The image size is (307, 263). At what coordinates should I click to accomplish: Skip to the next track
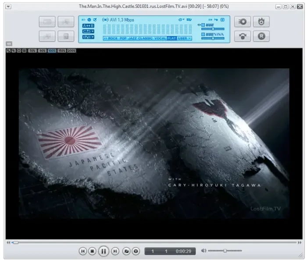click(115, 251)
